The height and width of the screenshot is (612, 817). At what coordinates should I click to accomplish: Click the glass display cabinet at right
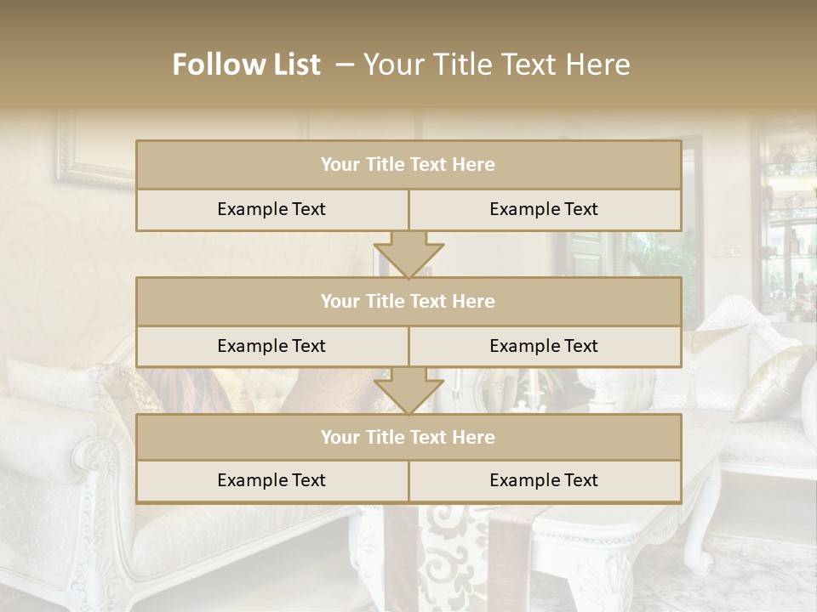[787, 221]
